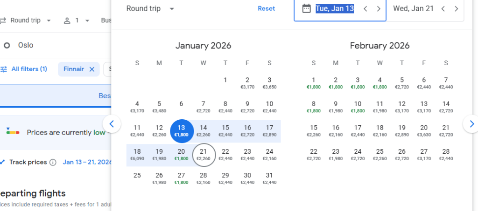
Task: Select February 11 at €1,980
Action: click(x=380, y=107)
